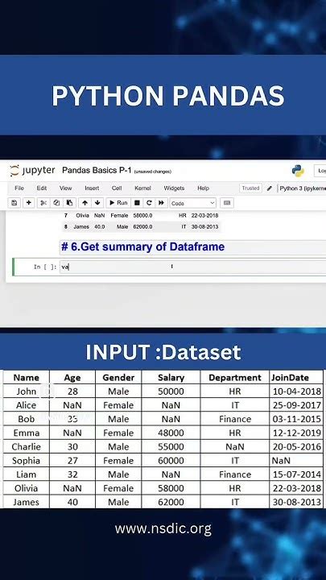326x580 pixels.
Task: Open the Cell menu
Action: pos(117,188)
